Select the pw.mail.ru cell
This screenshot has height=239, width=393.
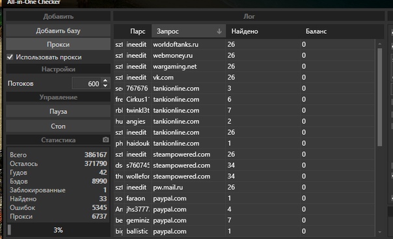click(x=188, y=188)
